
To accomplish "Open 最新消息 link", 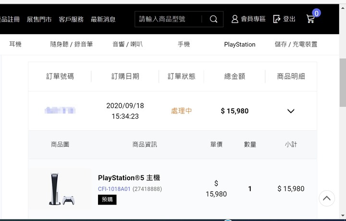I will (103, 19).
